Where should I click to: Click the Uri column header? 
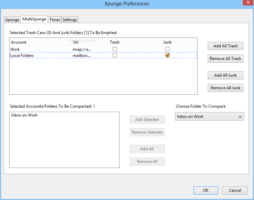tap(82, 42)
